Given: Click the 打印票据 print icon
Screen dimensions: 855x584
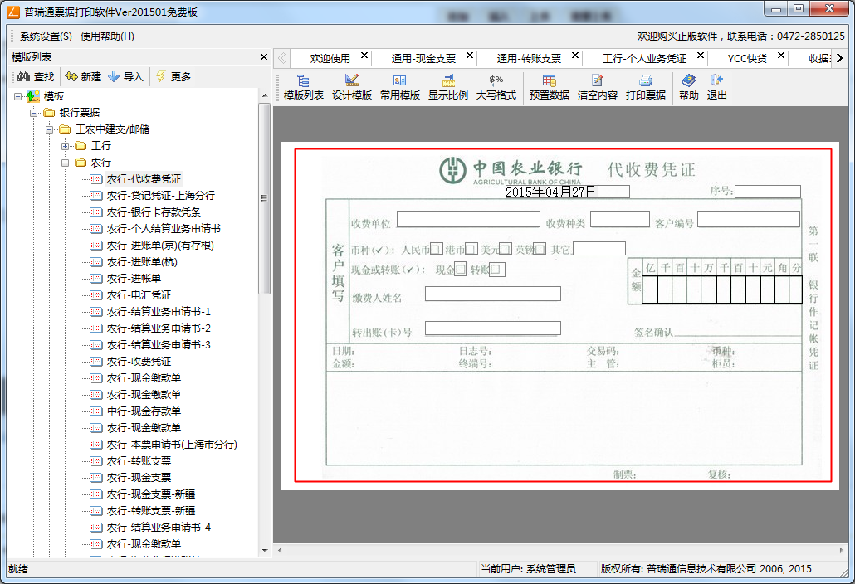Looking at the screenshot, I should coord(646,87).
